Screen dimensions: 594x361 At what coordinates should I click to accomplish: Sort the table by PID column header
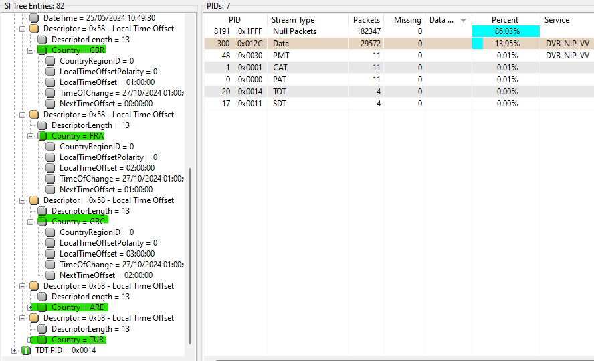pos(235,20)
